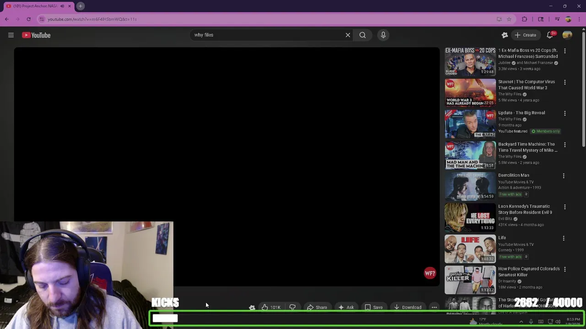Image resolution: width=586 pixels, height=329 pixels.
Task: Open the Dr Insanity channel name
Action: (x=507, y=281)
